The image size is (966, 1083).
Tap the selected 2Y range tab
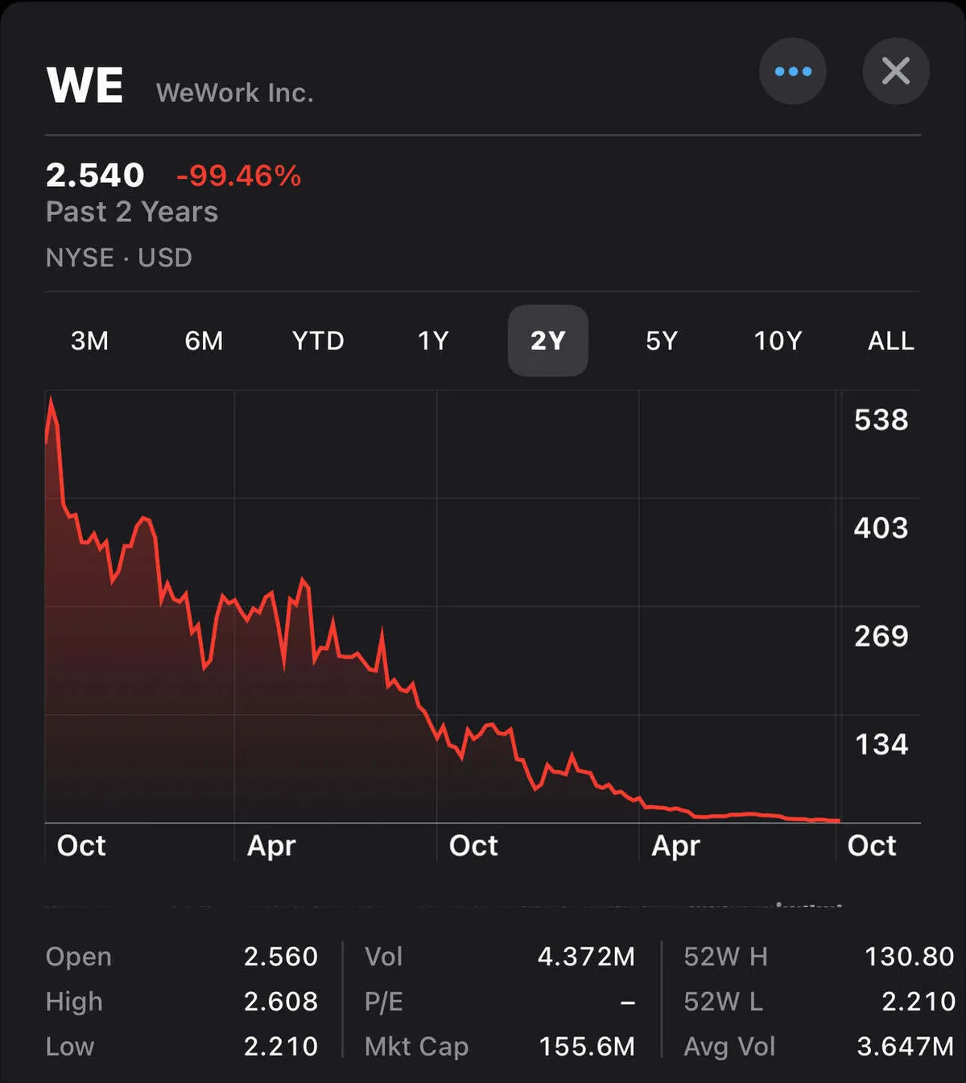547,341
